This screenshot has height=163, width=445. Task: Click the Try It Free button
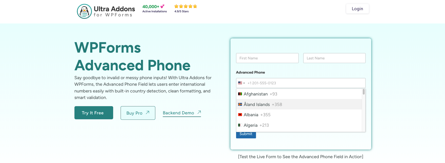tap(94, 113)
